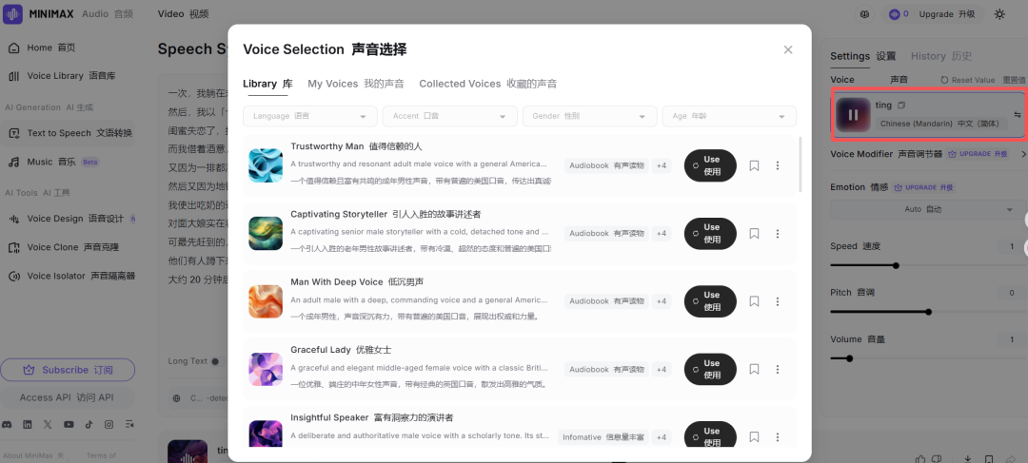
Task: Toggle the light/dark theme sun icon
Action: pos(999,13)
